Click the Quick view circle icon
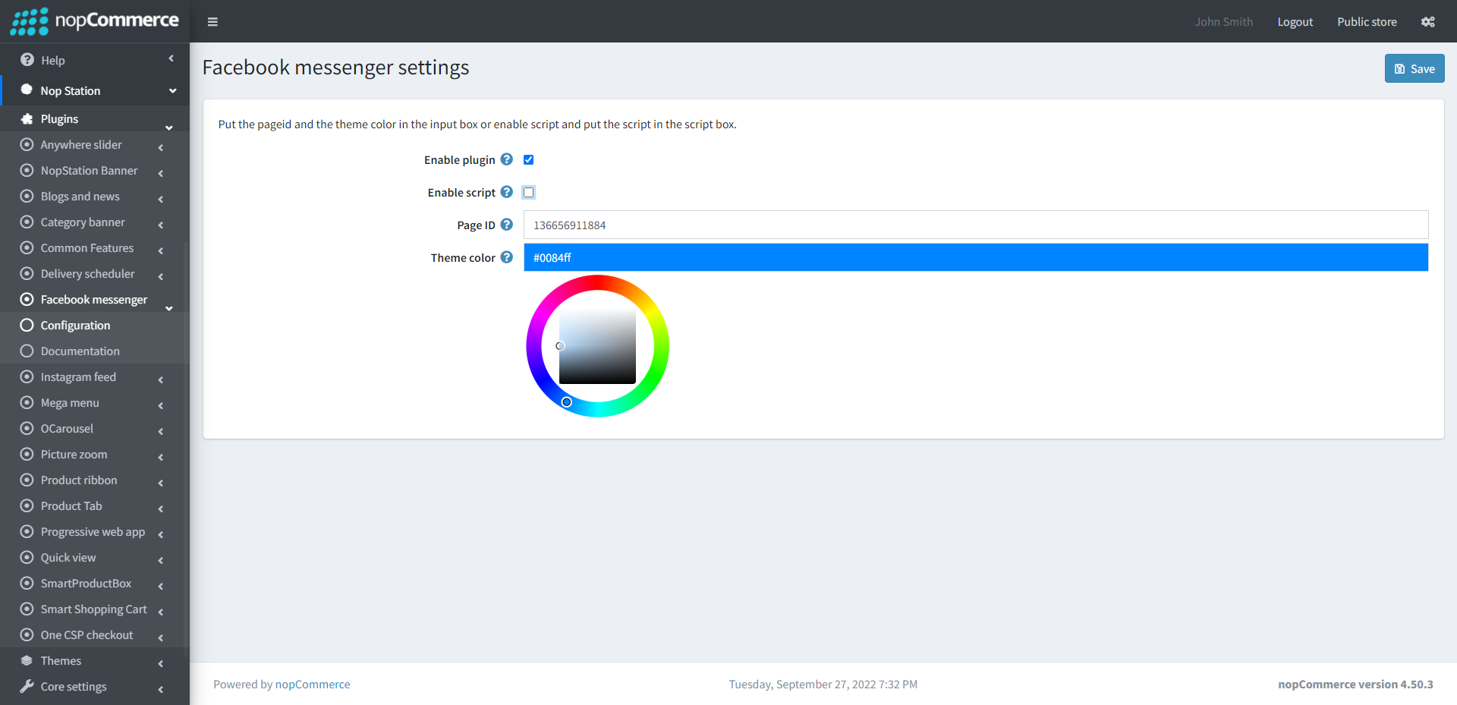 point(27,558)
